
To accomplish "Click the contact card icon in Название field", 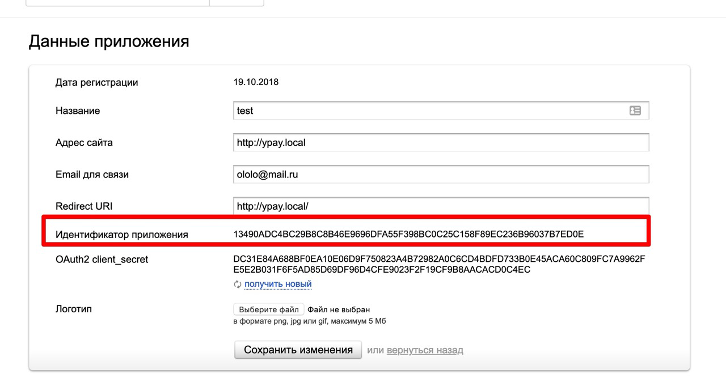I will [635, 111].
